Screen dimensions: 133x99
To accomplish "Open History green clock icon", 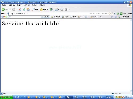I will (51, 10).
